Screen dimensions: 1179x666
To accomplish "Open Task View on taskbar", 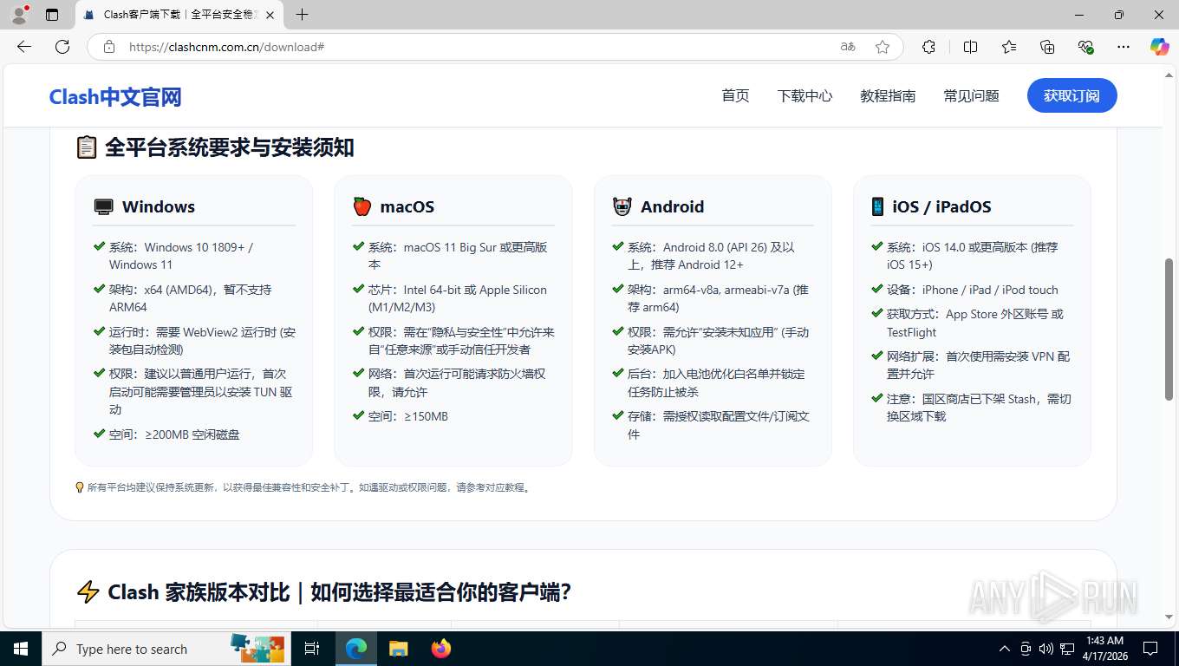I will tap(312, 649).
